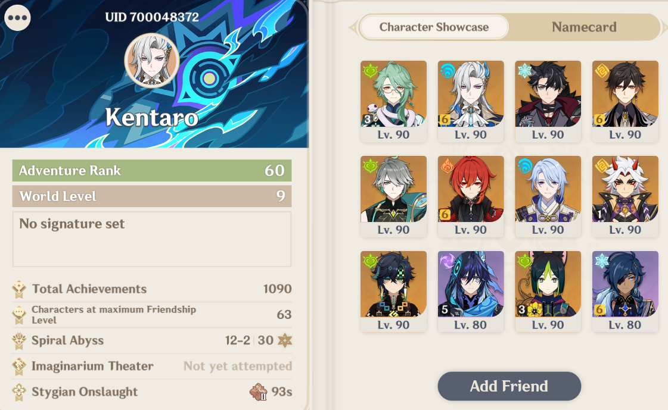Click the Add Friend button

[509, 386]
